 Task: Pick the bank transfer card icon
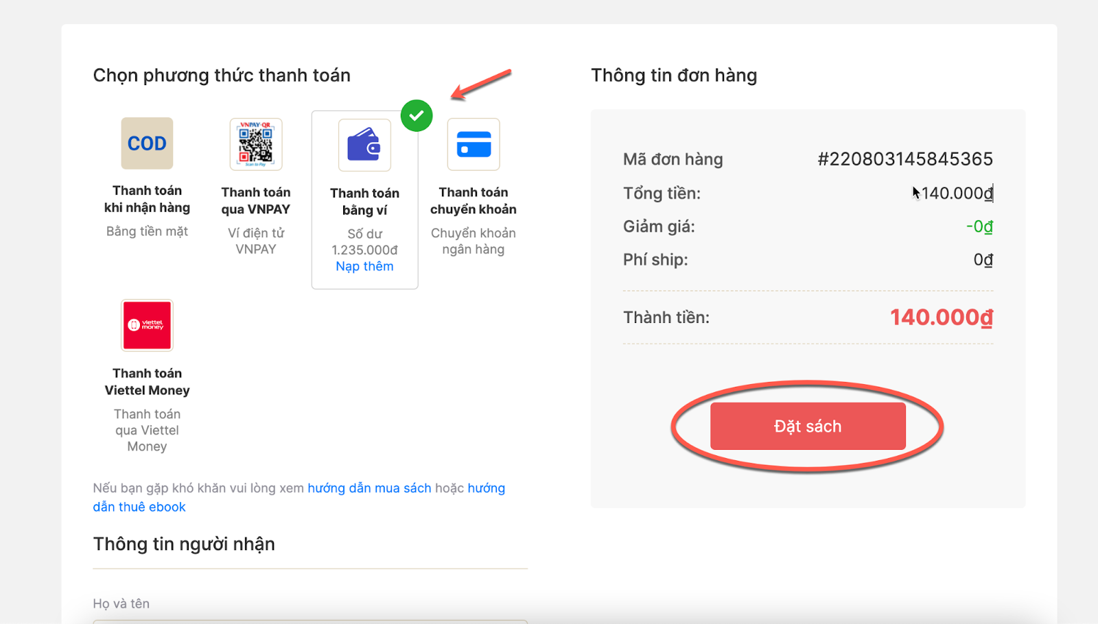point(474,144)
